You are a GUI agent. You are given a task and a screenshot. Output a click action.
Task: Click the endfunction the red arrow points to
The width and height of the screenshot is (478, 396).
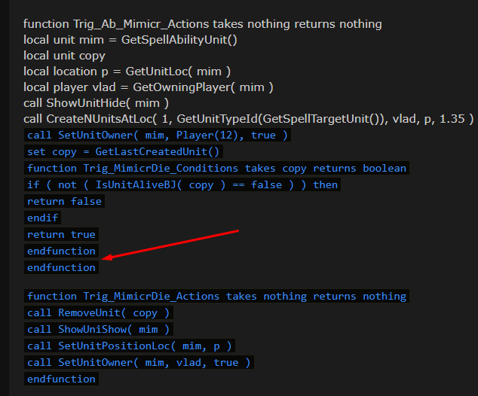tap(62, 267)
